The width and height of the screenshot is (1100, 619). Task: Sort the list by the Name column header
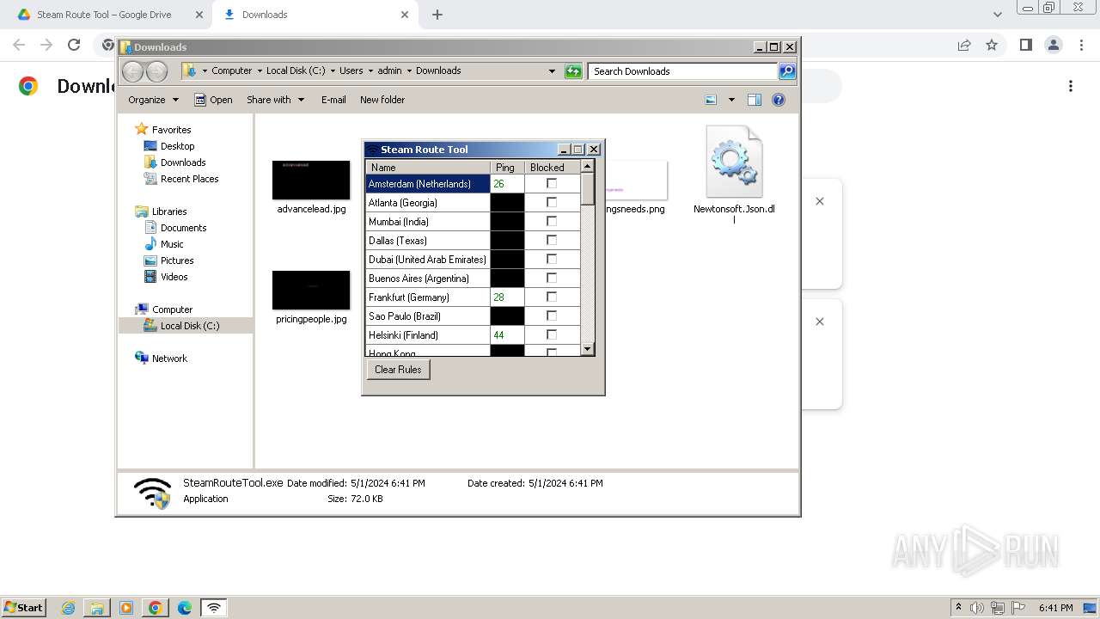(428, 167)
